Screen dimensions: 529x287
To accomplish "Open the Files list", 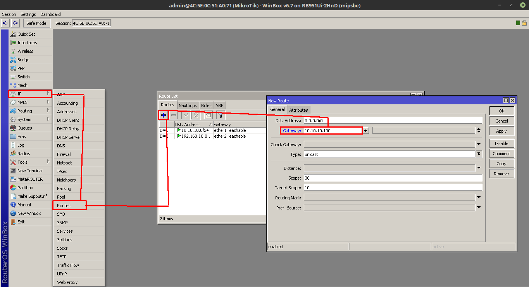I will 31,137.
